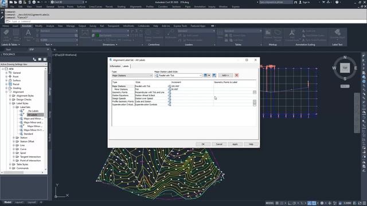Expand the Point node in Toolspace tree
The width and height of the screenshot is (367, 206).
(6, 76)
